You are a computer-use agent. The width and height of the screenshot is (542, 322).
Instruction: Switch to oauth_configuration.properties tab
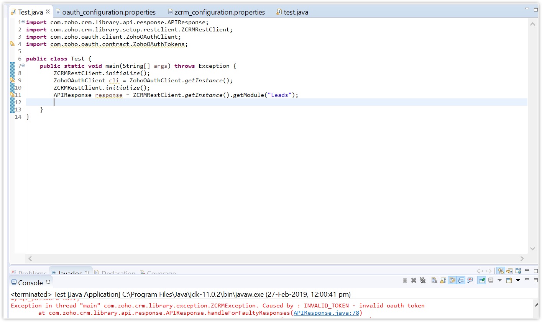pos(108,12)
